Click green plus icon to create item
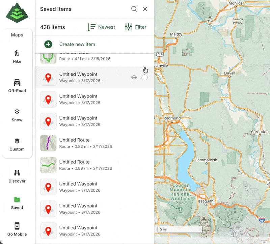The image size is (270, 244). click(x=48, y=44)
